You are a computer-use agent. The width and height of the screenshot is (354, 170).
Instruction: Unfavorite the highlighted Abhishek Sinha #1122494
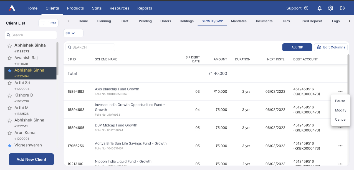pos(10,70)
